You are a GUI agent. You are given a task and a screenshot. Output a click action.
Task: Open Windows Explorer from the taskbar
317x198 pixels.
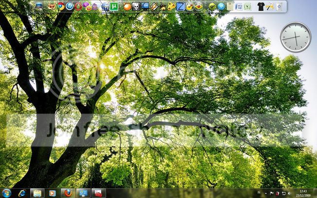[x=37, y=193]
